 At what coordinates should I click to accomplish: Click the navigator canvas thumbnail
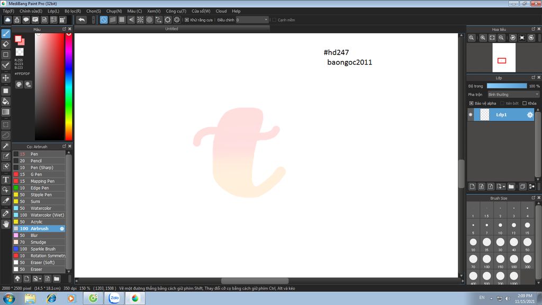504,57
